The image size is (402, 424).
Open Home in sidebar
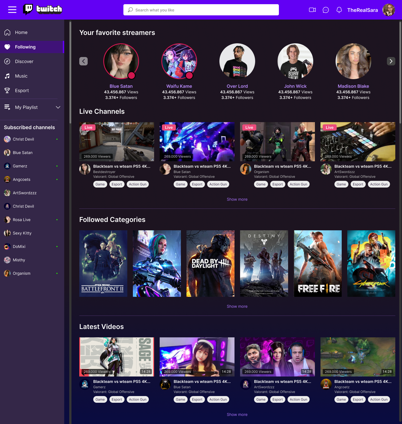(32, 32)
